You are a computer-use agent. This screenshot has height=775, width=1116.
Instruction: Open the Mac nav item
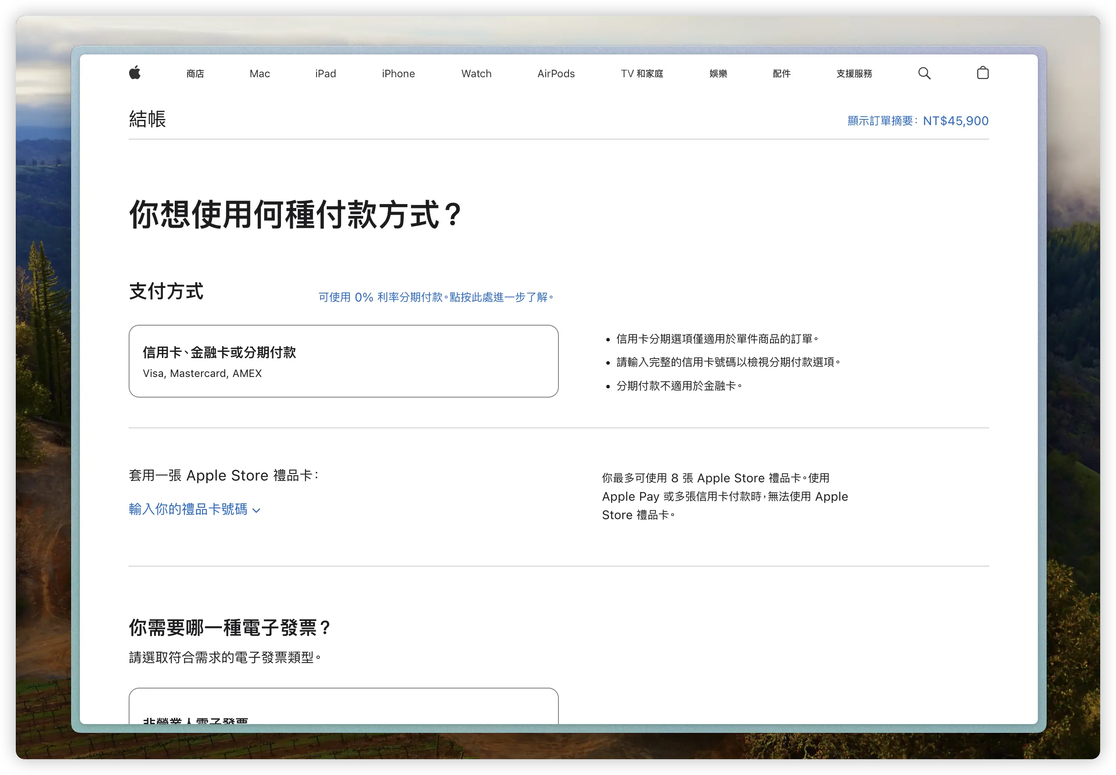coord(259,73)
